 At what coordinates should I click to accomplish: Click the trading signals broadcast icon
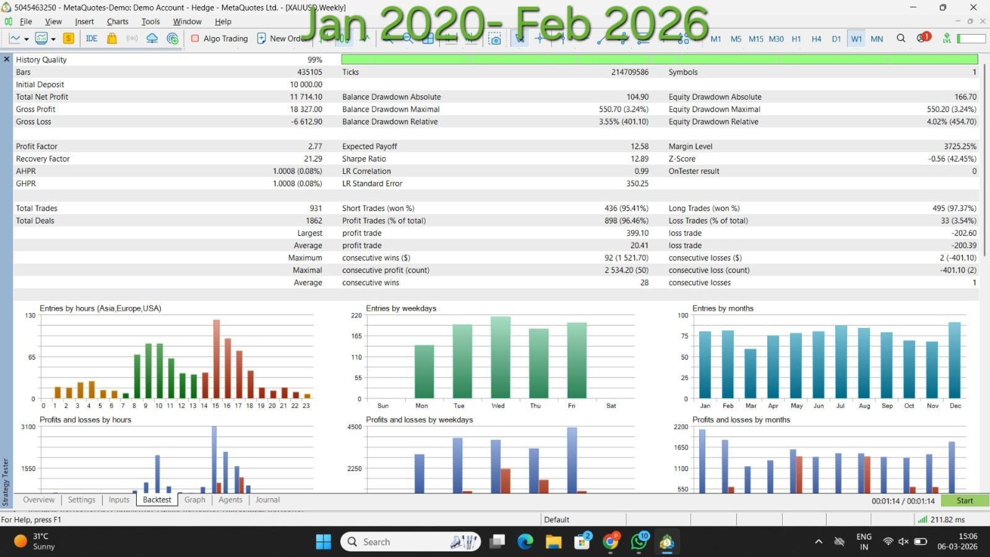[132, 38]
